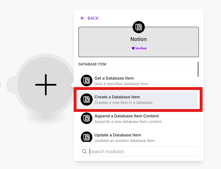The width and height of the screenshot is (221, 169).
Task: Choose Create a Database Item module
Action: [138, 99]
